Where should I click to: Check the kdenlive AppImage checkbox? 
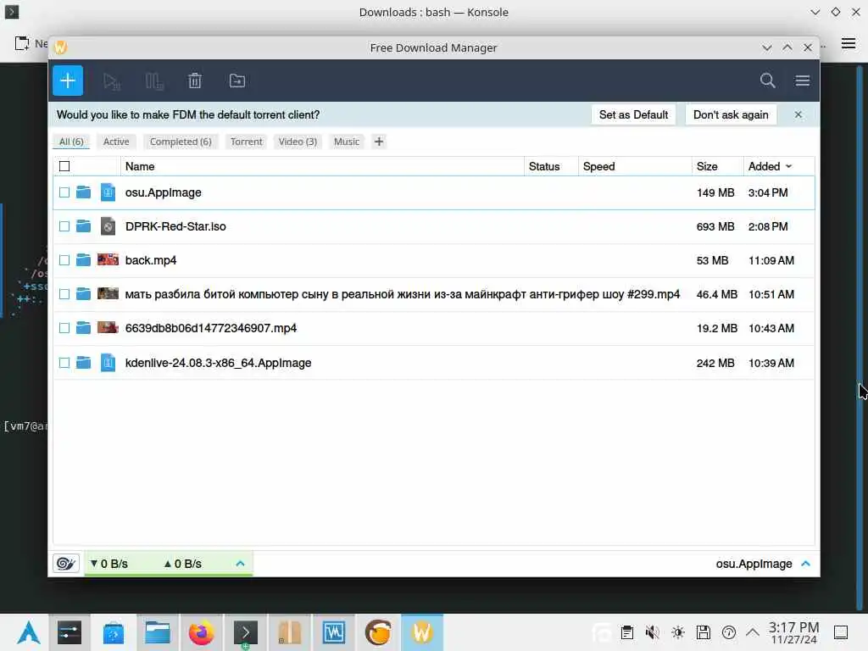coord(64,363)
